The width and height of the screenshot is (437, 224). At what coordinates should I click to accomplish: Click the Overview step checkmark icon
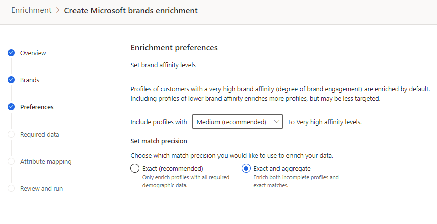[x=11, y=53]
